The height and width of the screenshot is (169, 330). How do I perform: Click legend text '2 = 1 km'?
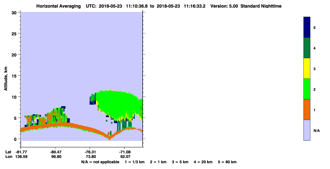(158, 162)
